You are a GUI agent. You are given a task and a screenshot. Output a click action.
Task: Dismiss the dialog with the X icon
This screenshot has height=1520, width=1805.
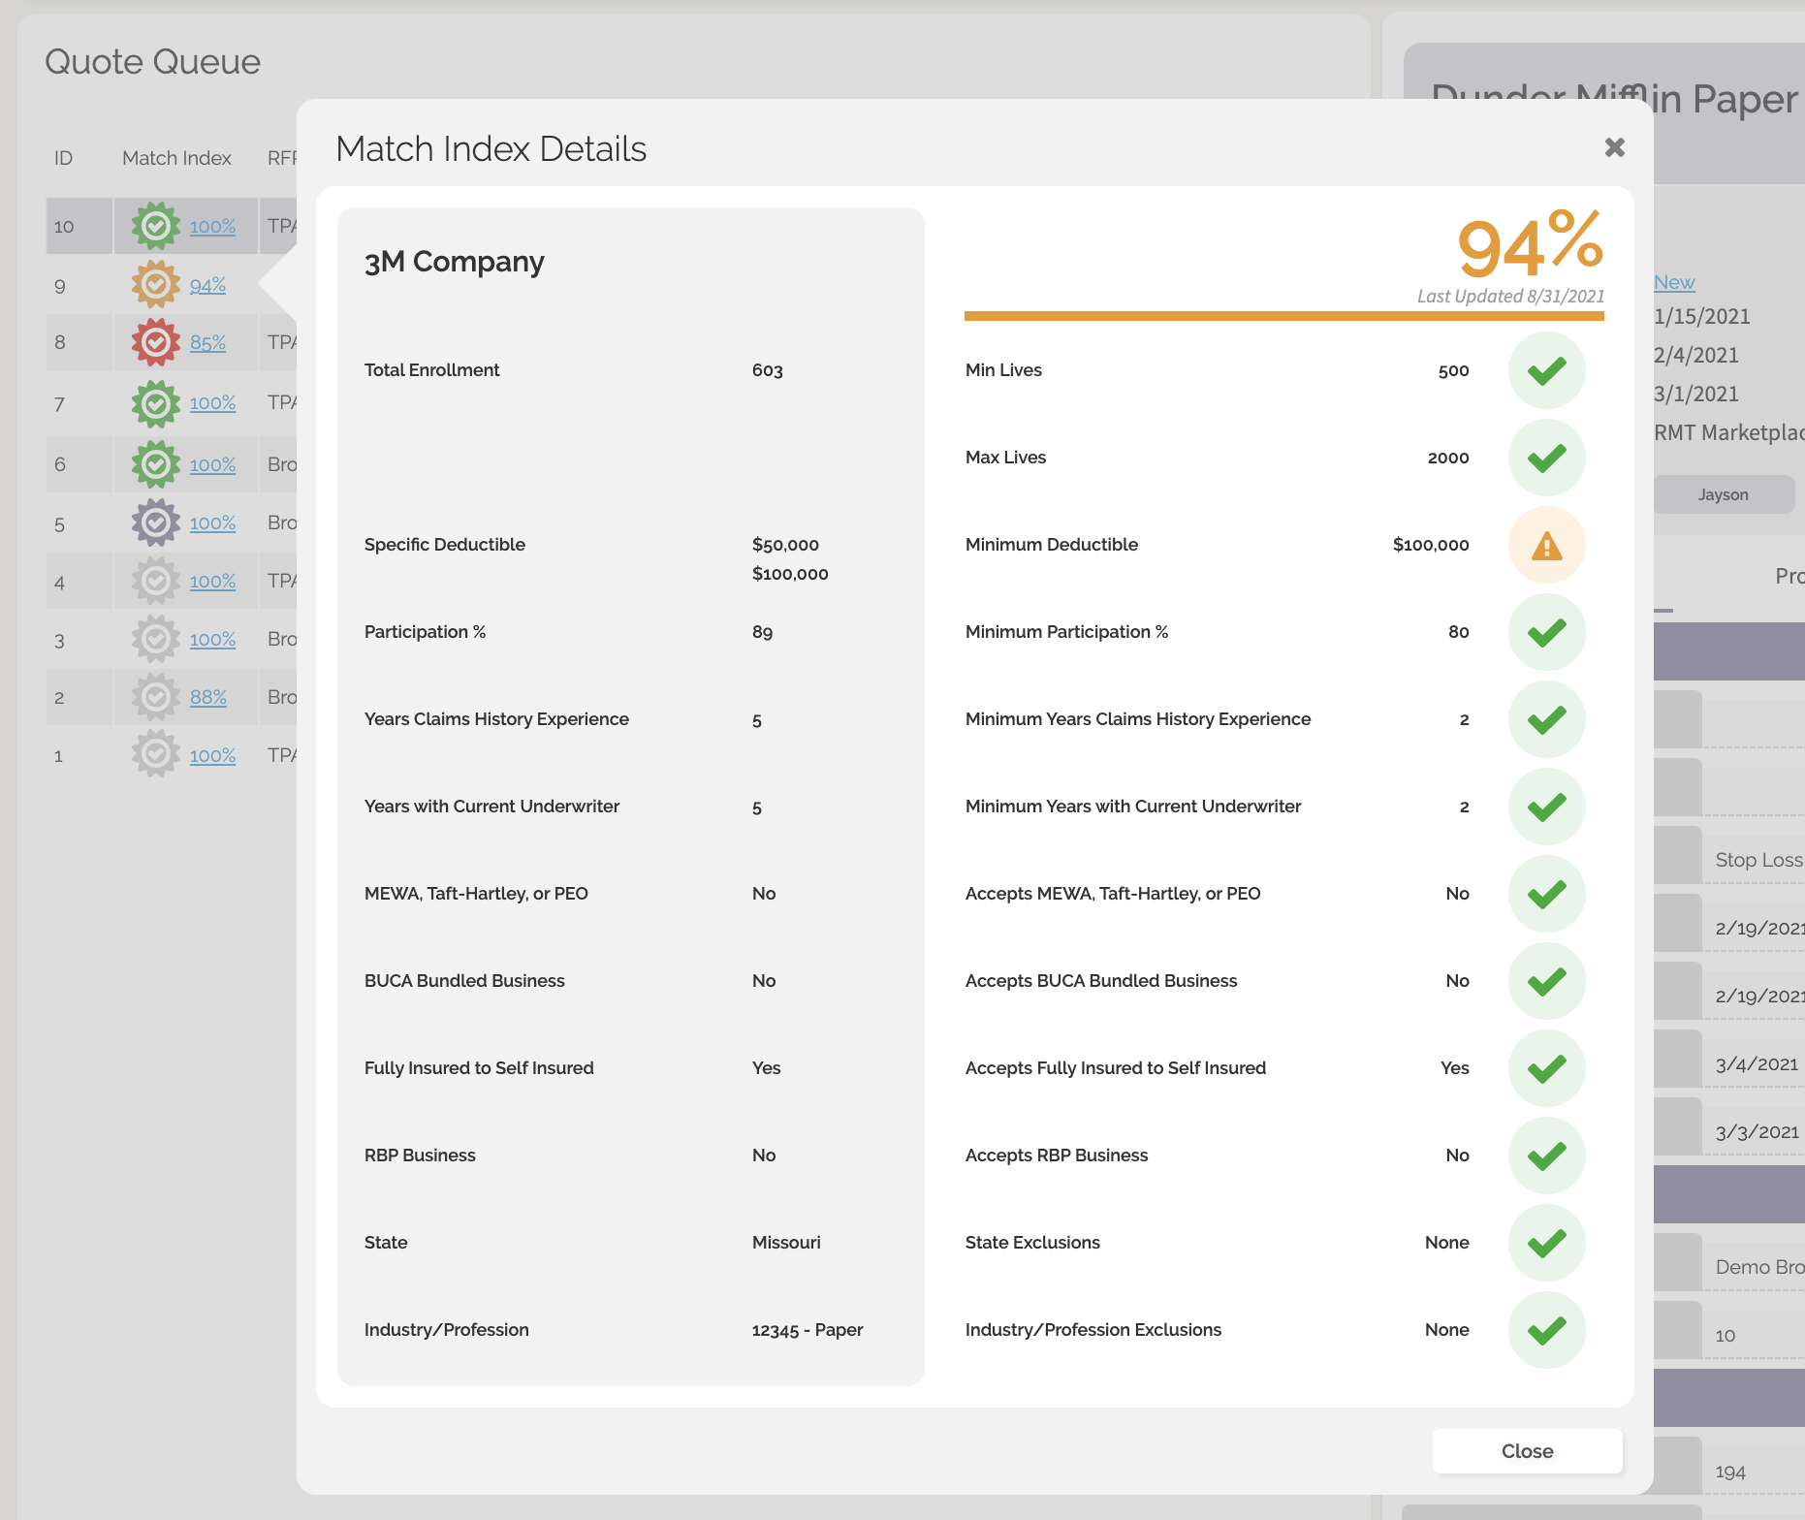(1614, 147)
